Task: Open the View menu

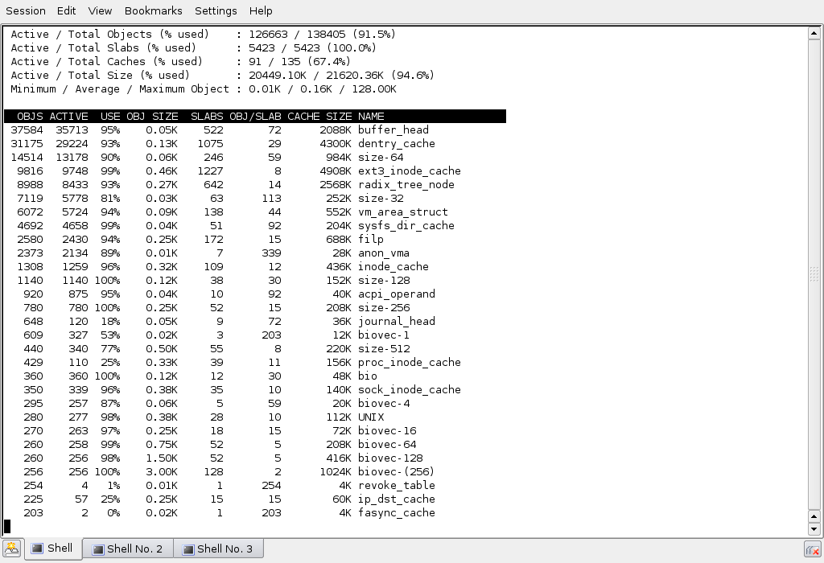Action: point(100,10)
